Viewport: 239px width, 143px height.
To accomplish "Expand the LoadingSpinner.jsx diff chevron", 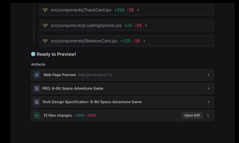I will pyautogui.click(x=146, y=25).
